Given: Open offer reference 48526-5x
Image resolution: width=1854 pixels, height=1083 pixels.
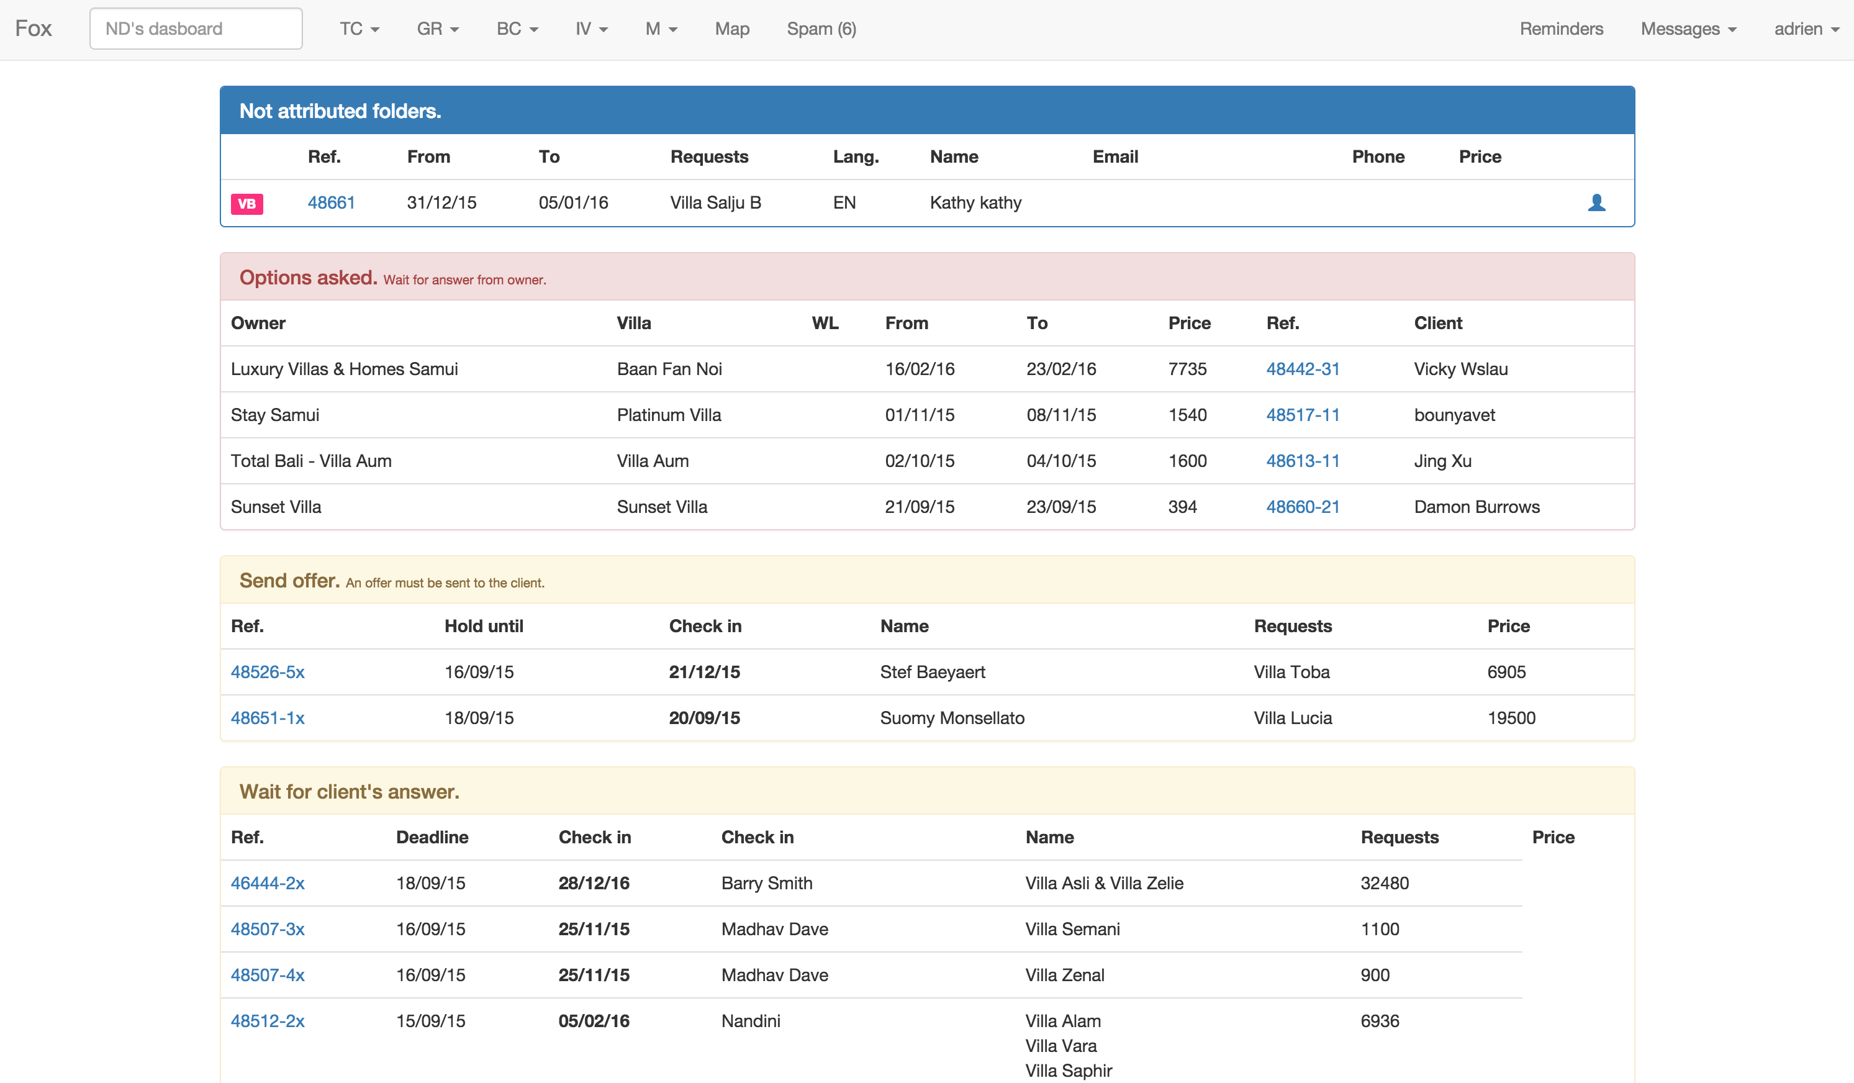Looking at the screenshot, I should click(267, 672).
